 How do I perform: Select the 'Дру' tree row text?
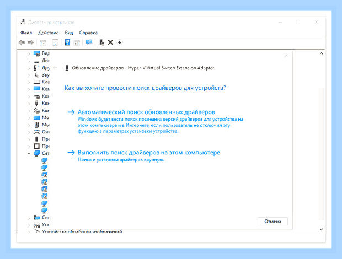click(46, 68)
